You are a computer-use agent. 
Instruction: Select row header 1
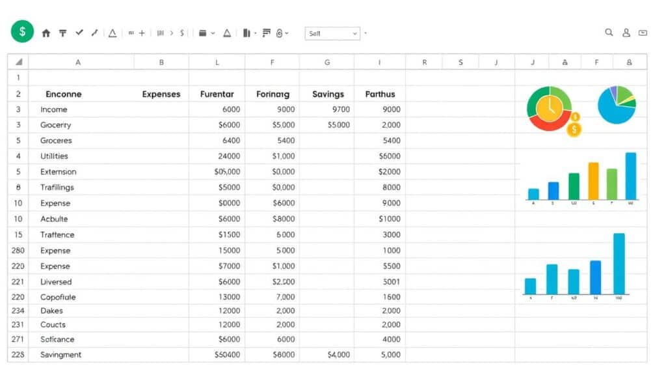pos(18,78)
